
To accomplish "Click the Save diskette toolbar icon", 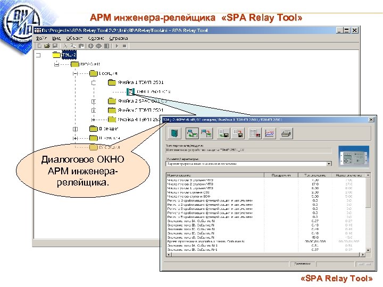I will pyautogui.click(x=55, y=46).
